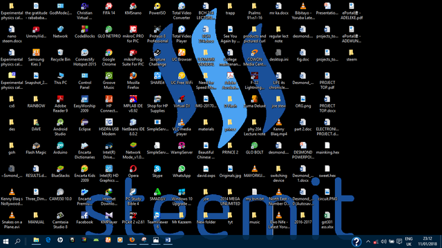Show hidden system tray icons

(368, 242)
